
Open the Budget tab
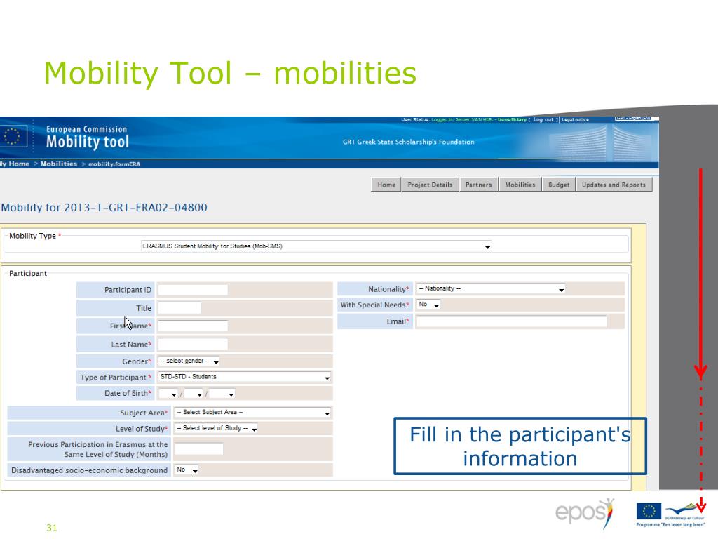point(559,185)
